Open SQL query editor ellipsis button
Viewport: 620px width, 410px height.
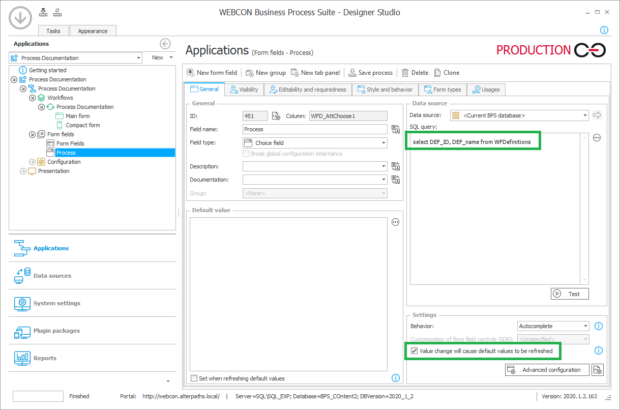coord(597,137)
